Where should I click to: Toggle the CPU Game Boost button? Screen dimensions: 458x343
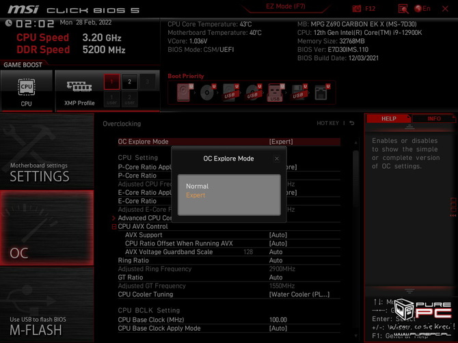(x=27, y=91)
